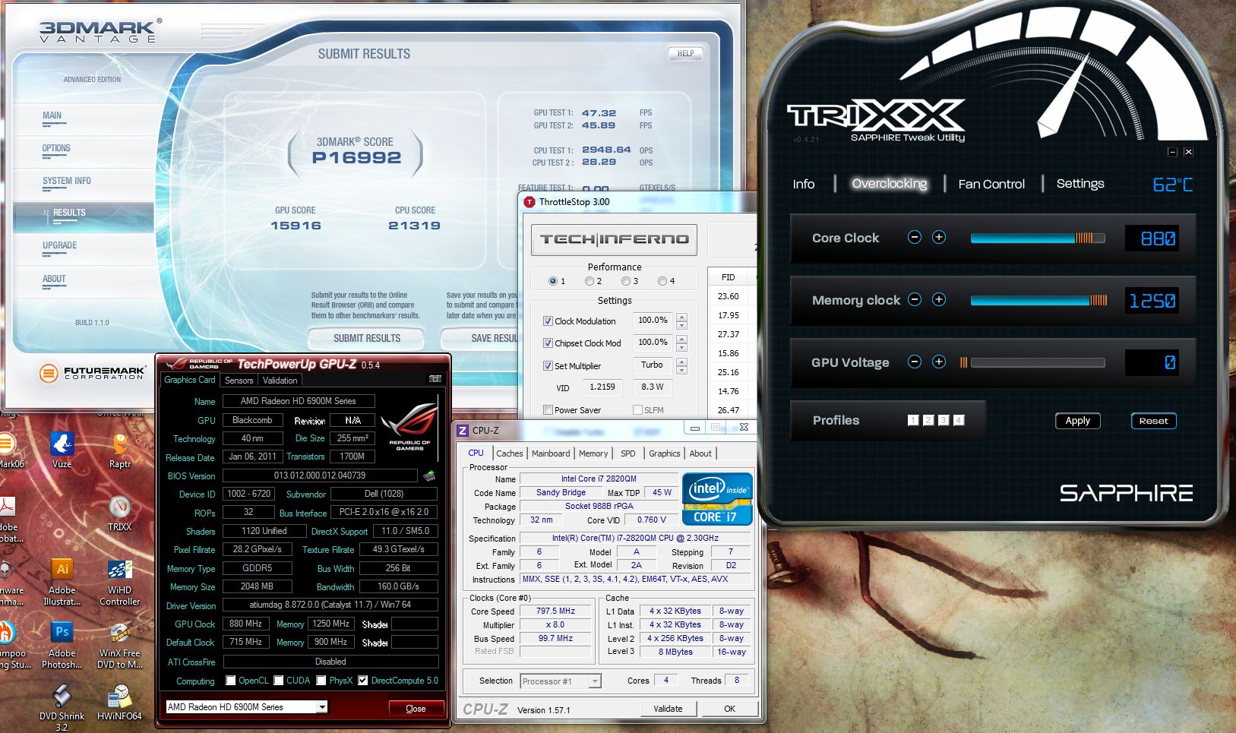Click OK button in CPU-Z

click(x=729, y=709)
